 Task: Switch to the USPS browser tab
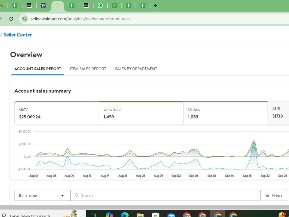point(43,5)
